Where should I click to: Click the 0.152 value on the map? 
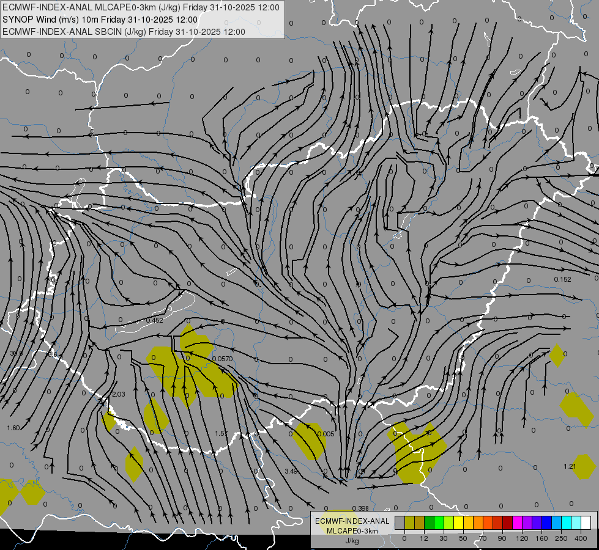(x=563, y=279)
